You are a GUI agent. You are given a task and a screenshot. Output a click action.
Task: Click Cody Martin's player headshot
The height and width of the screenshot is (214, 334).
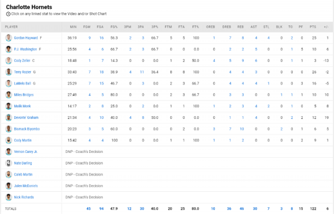pyautogui.click(x=8, y=141)
